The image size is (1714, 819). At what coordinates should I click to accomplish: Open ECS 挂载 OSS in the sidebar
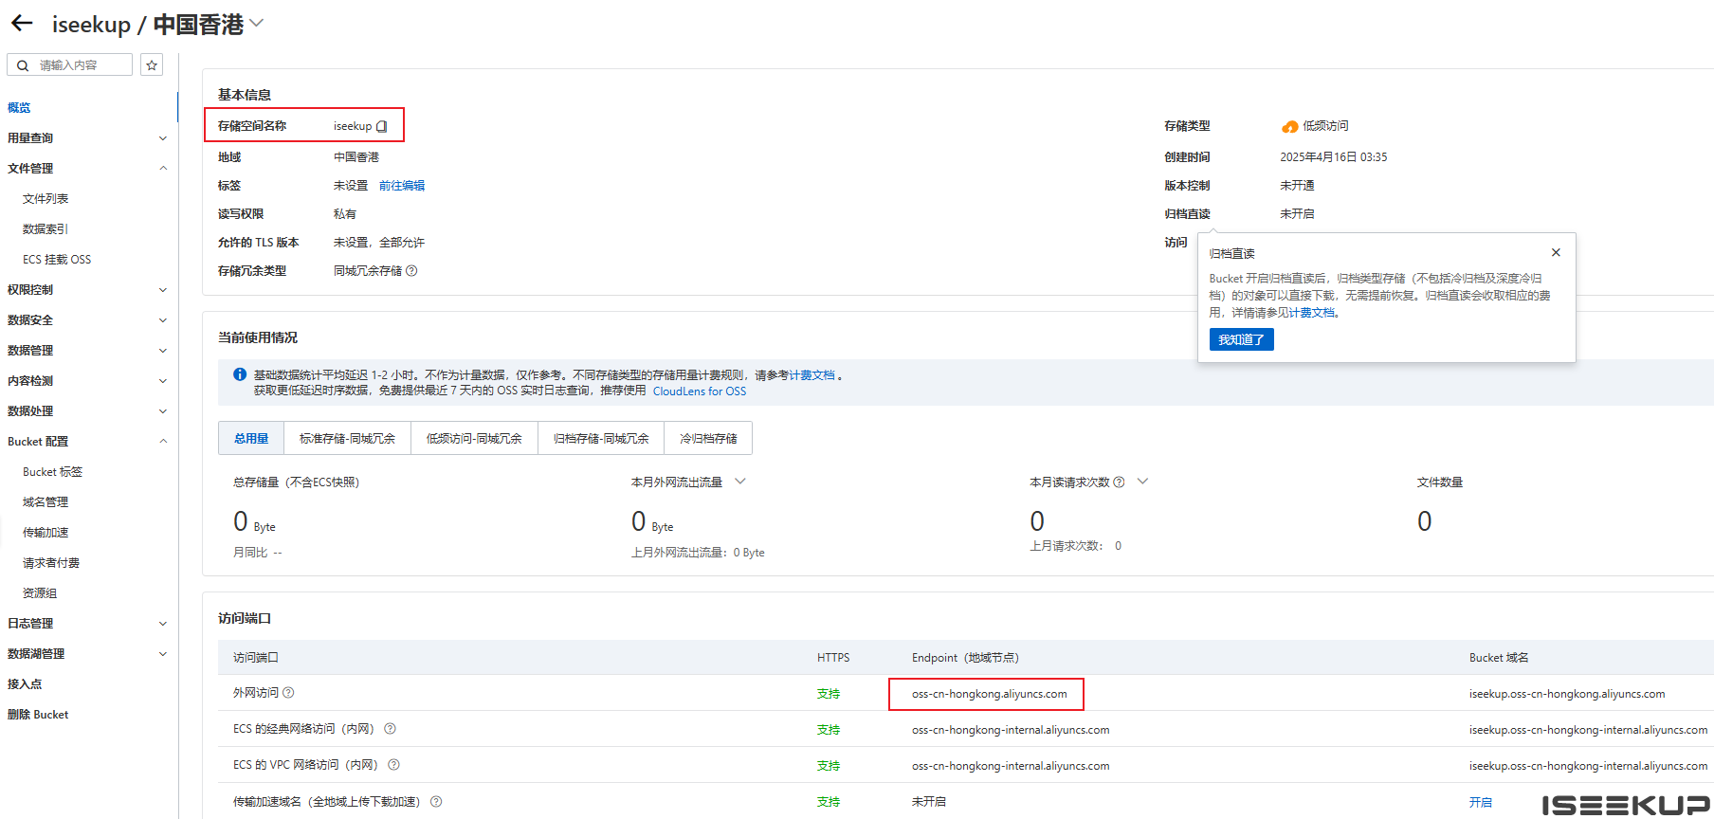pyautogui.click(x=57, y=260)
